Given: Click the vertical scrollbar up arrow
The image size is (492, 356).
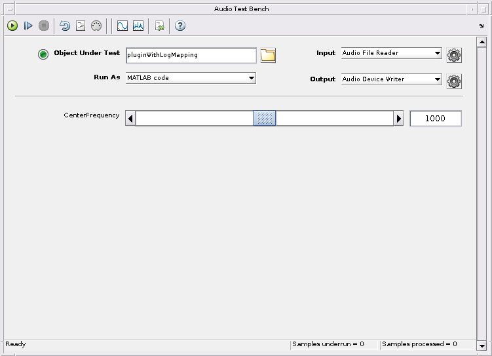Looking at the screenshot, I should tap(482, 42).
